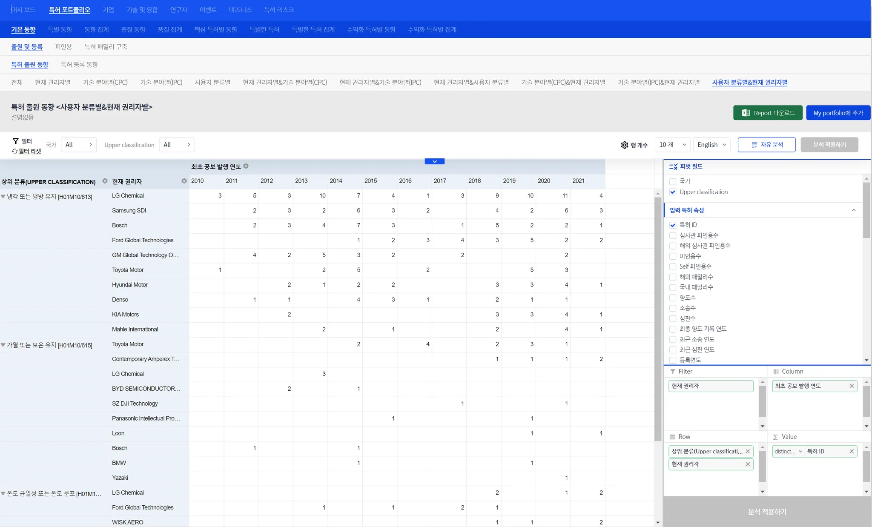The height and width of the screenshot is (527, 872).
Task: Click gear icon next to 최초 공보 발행 연도
Action: click(x=246, y=166)
